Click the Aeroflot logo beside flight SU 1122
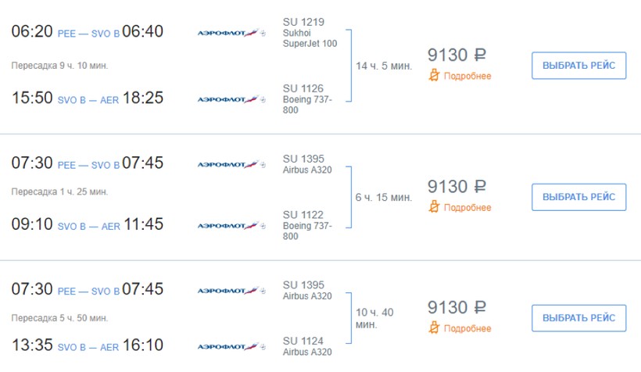 [231, 226]
